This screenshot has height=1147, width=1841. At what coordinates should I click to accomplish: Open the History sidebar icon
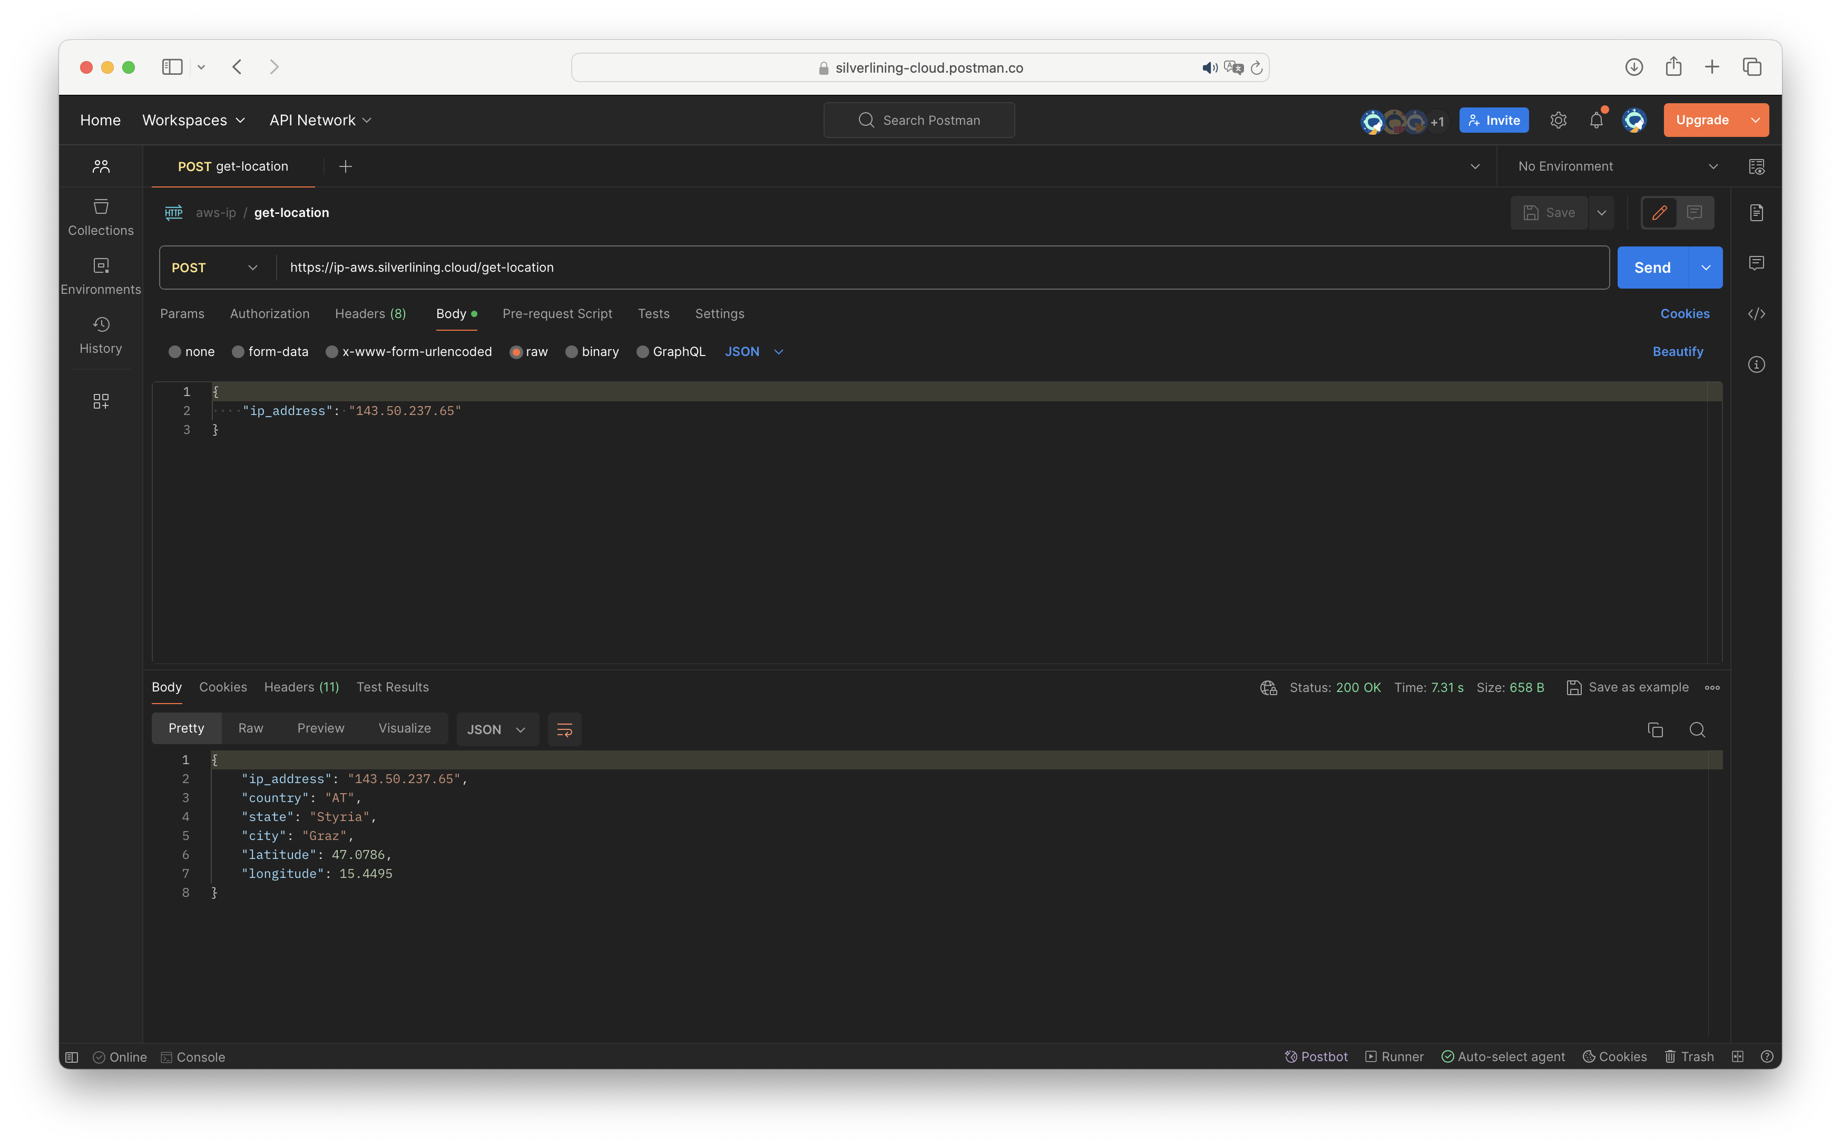click(101, 334)
